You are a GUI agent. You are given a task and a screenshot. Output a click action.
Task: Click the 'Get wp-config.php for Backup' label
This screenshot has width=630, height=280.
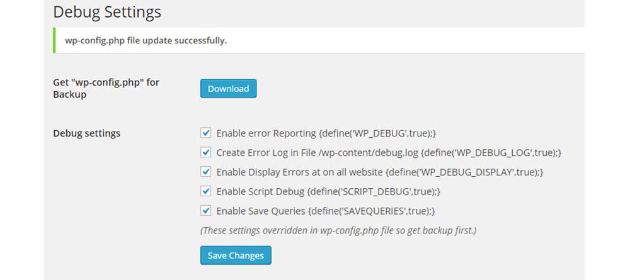coord(106,89)
